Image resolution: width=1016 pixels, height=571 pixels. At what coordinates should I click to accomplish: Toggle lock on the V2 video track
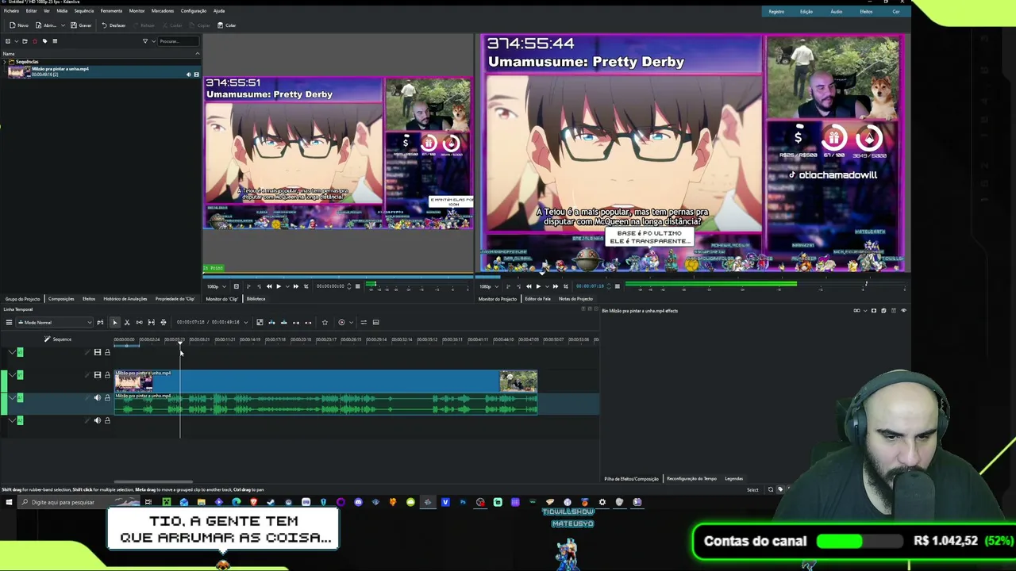click(x=107, y=352)
